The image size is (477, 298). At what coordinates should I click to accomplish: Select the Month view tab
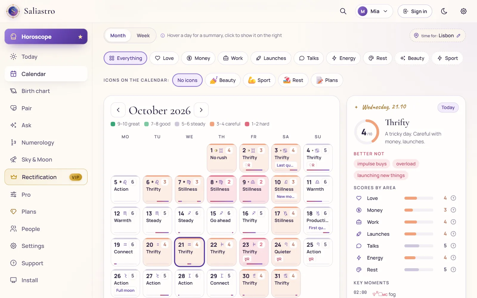coord(118,35)
